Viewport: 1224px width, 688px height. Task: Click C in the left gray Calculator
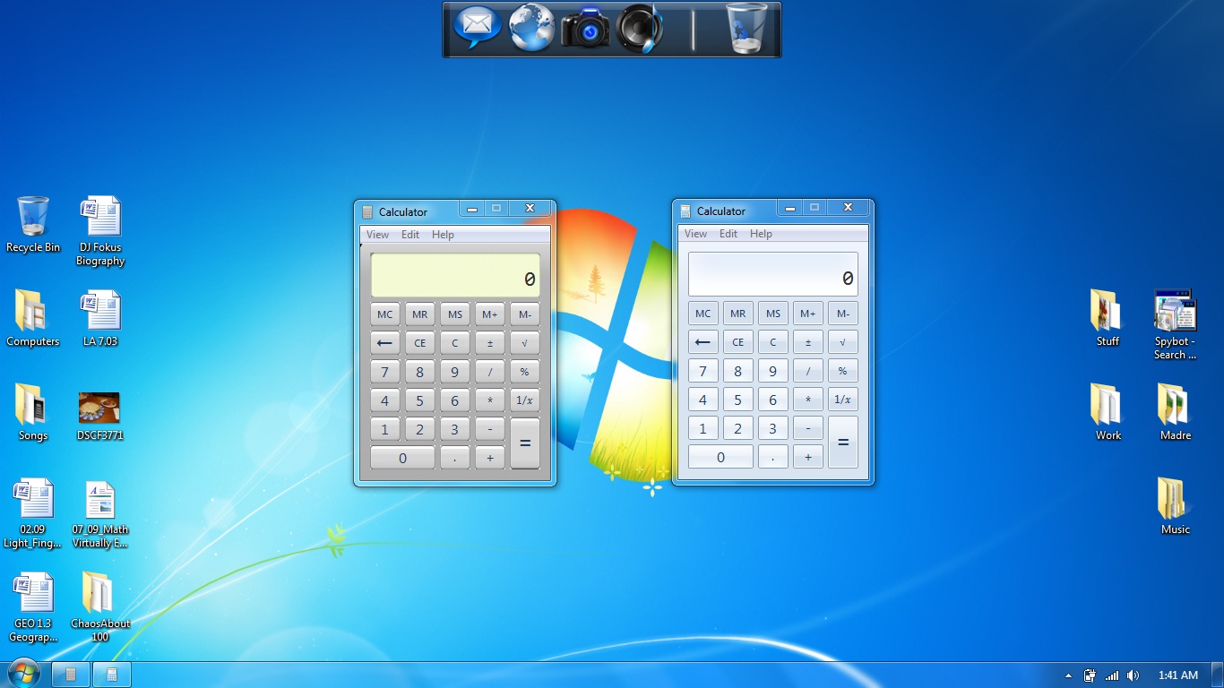pos(455,343)
